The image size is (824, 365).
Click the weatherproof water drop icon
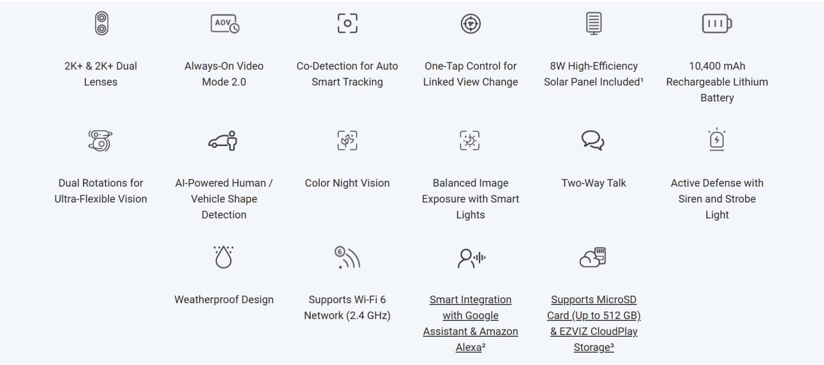coord(224,257)
